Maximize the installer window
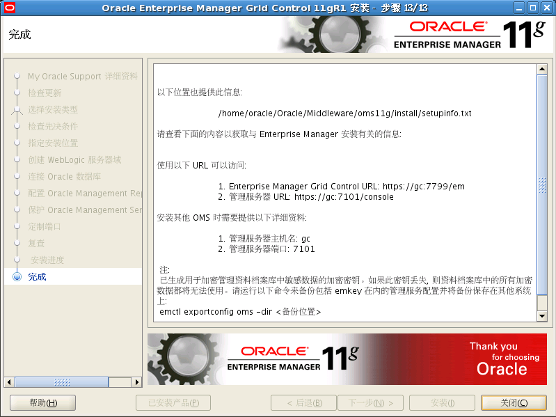556x417 pixels. pyautogui.click(x=533, y=8)
